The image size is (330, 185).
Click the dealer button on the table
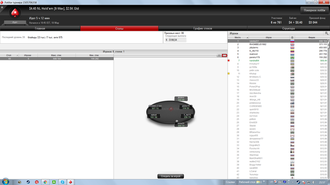[177, 121]
